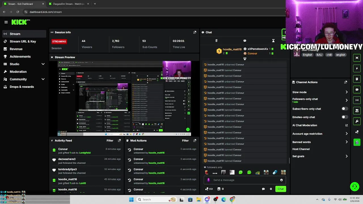The image size is (363, 204).
Task: Click the green Chat send button
Action: tap(280, 189)
